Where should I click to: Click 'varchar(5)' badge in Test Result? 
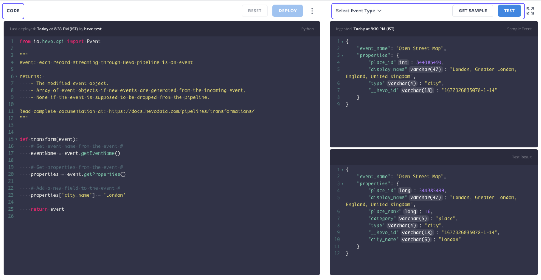coord(413,219)
